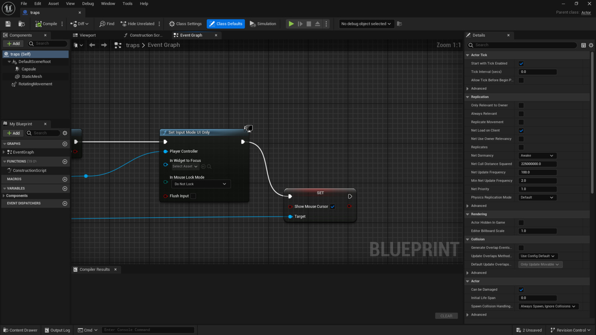Expand the Components variables category
Viewport: 596px width, 335px height.
tap(4, 196)
